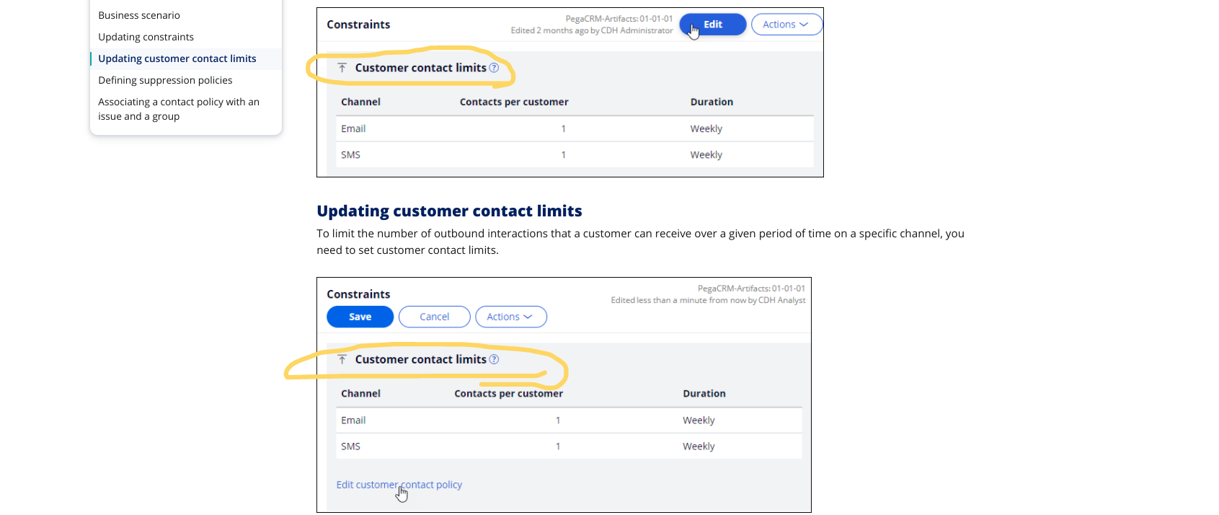Click the Contacts per customer header in the lower table
Image resolution: width=1219 pixels, height=515 pixels.
pos(508,393)
